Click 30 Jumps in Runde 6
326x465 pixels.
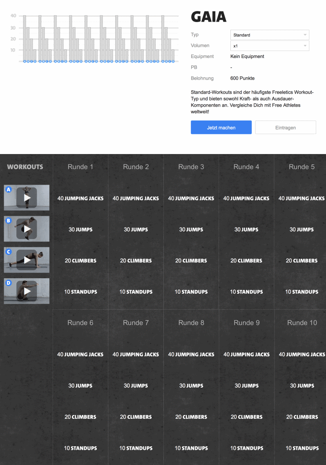pyautogui.click(x=80, y=386)
